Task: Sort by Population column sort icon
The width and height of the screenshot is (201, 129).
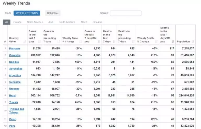Action: coord(193,42)
